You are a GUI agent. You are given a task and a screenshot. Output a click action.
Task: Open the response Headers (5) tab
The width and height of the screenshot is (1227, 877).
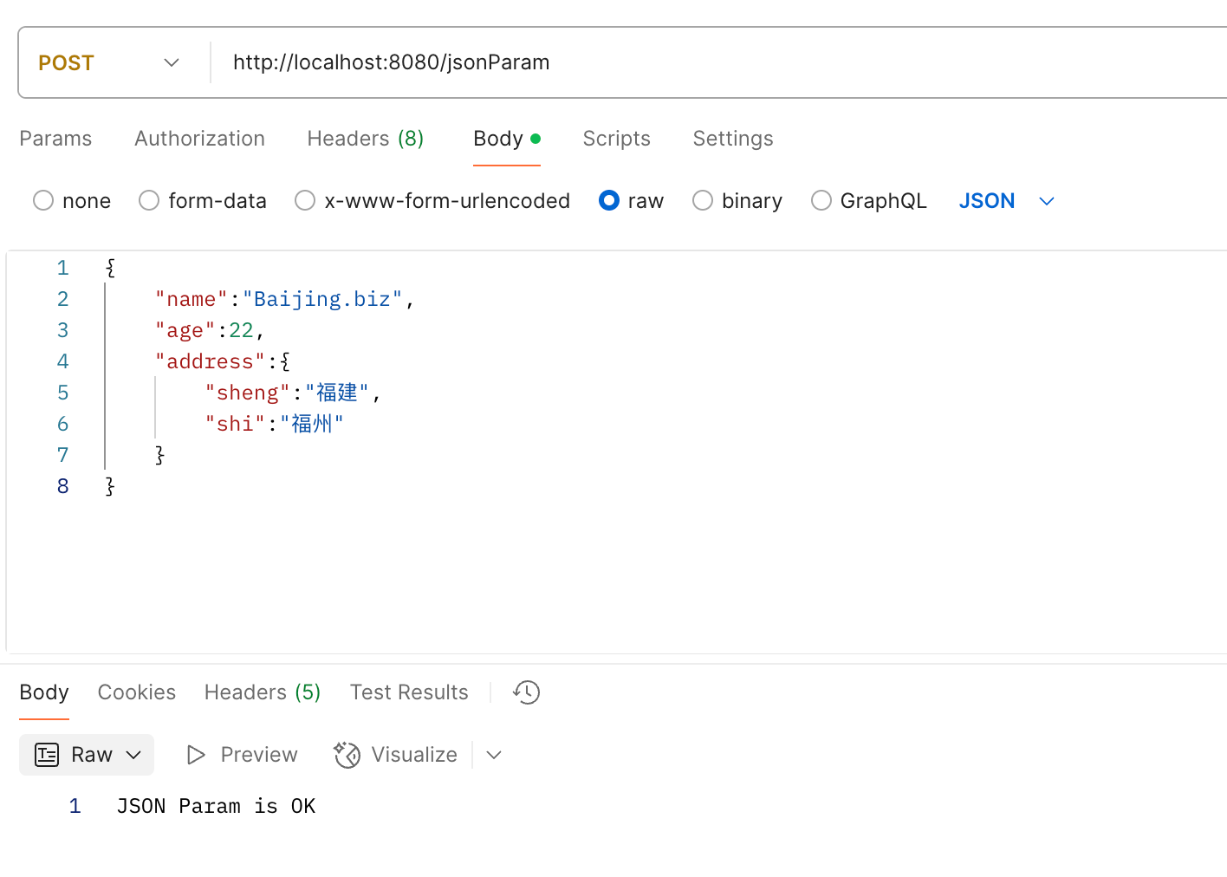pos(263,692)
